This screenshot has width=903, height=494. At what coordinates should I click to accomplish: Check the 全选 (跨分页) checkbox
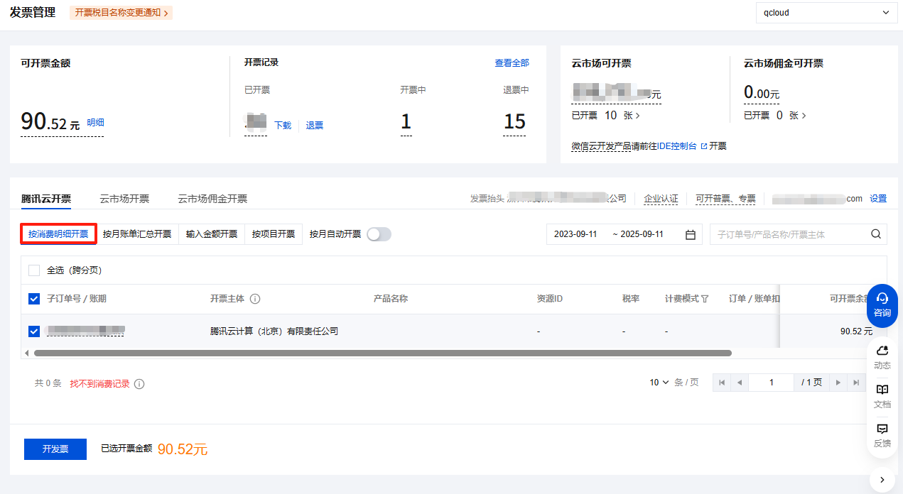point(34,270)
